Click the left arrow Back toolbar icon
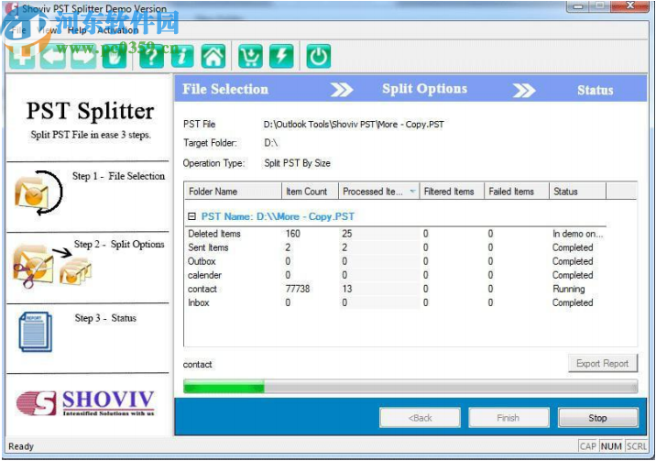 (x=53, y=56)
